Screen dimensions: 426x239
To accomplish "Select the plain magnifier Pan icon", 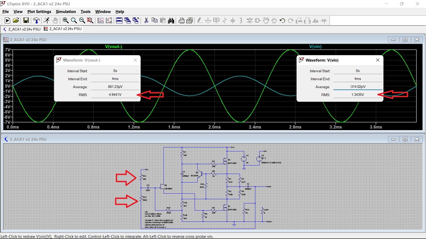I will click(x=74, y=20).
